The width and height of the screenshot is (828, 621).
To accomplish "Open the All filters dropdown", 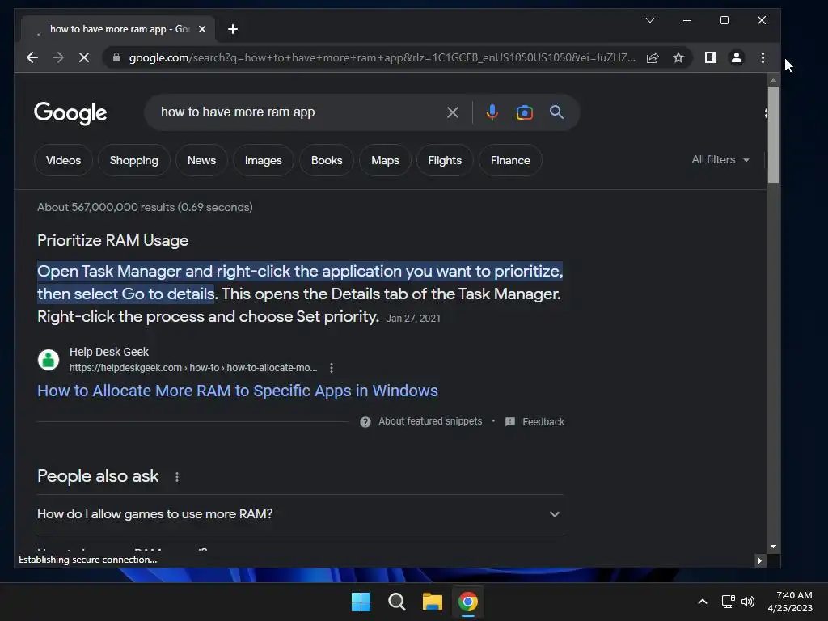I will click(x=720, y=159).
